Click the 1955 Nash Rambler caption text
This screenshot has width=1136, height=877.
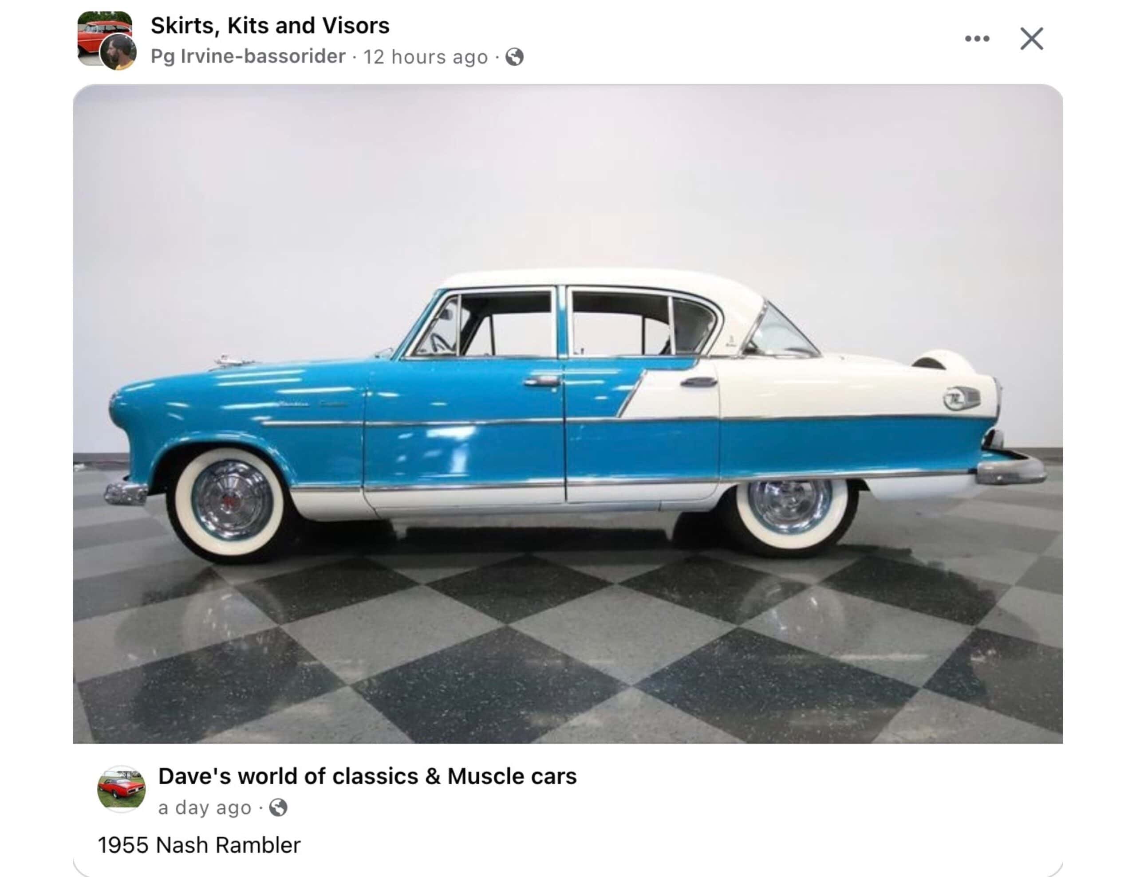[x=199, y=845]
